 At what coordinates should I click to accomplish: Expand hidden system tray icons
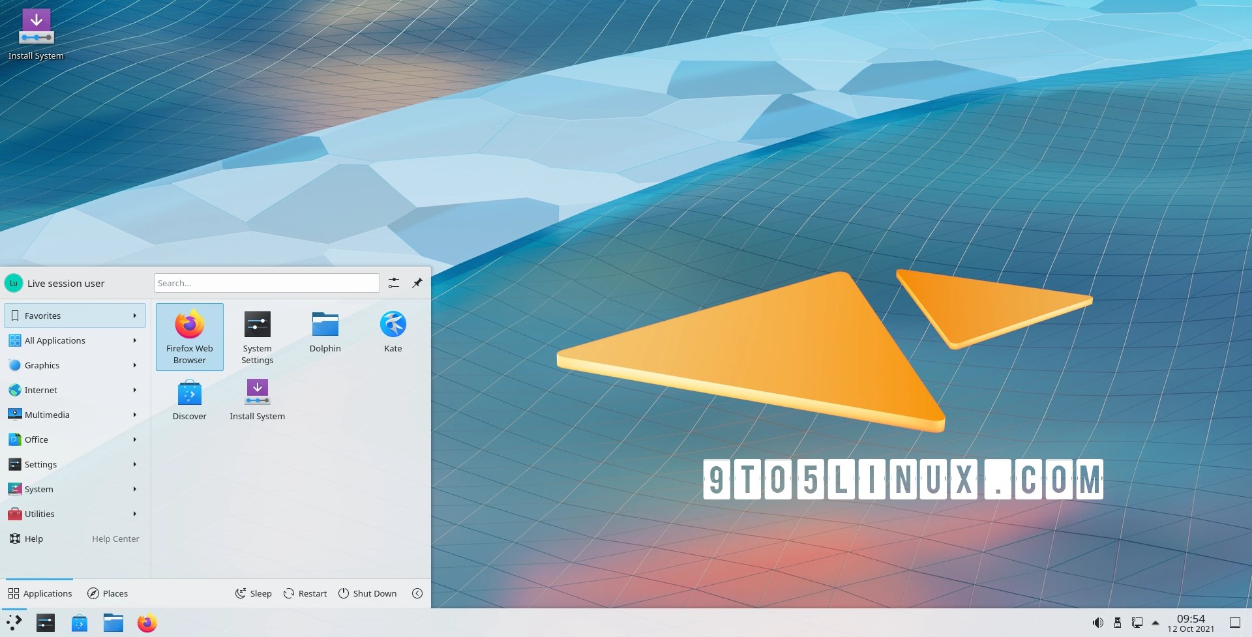pyautogui.click(x=1157, y=622)
